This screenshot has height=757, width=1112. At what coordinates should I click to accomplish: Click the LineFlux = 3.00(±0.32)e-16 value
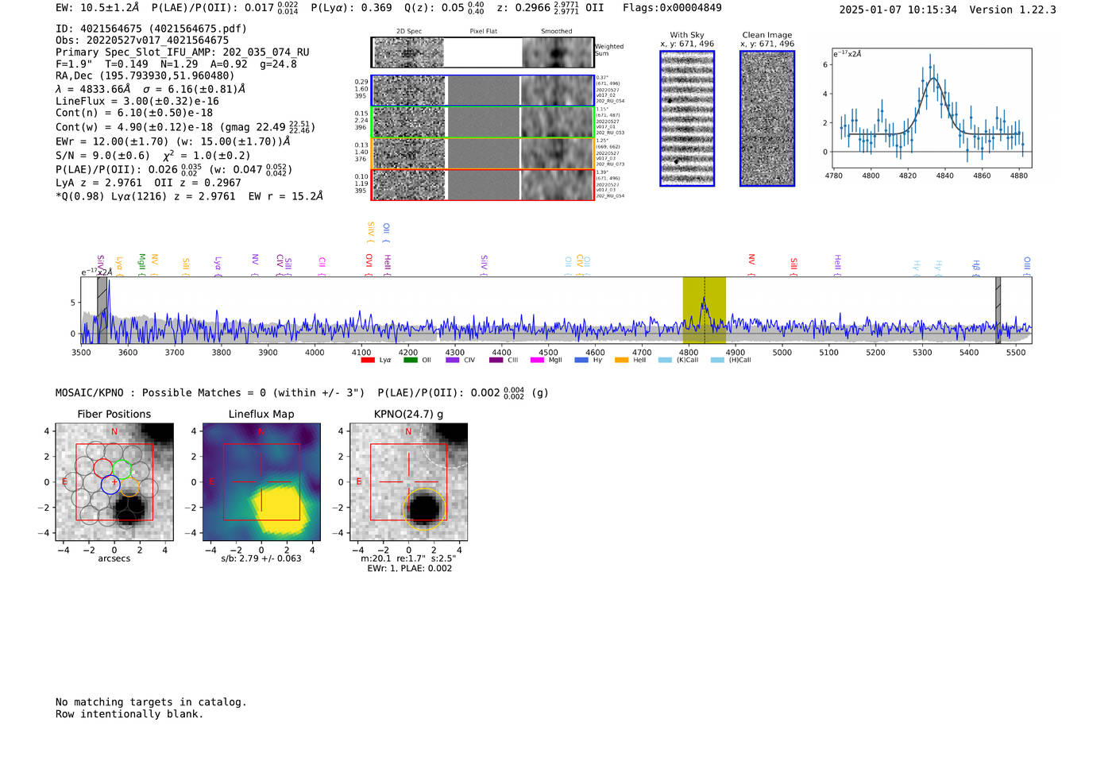137,102
